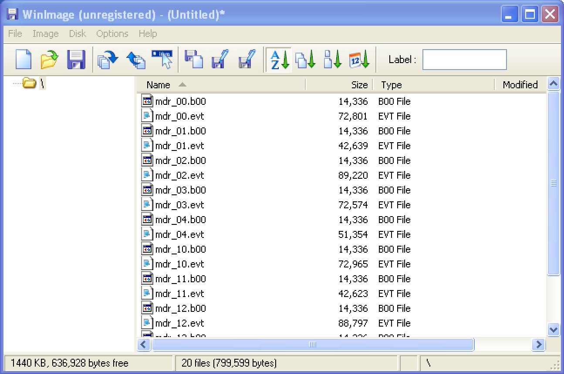The image size is (564, 374).
Task: Toggle sort by size icon
Action: pos(332,60)
